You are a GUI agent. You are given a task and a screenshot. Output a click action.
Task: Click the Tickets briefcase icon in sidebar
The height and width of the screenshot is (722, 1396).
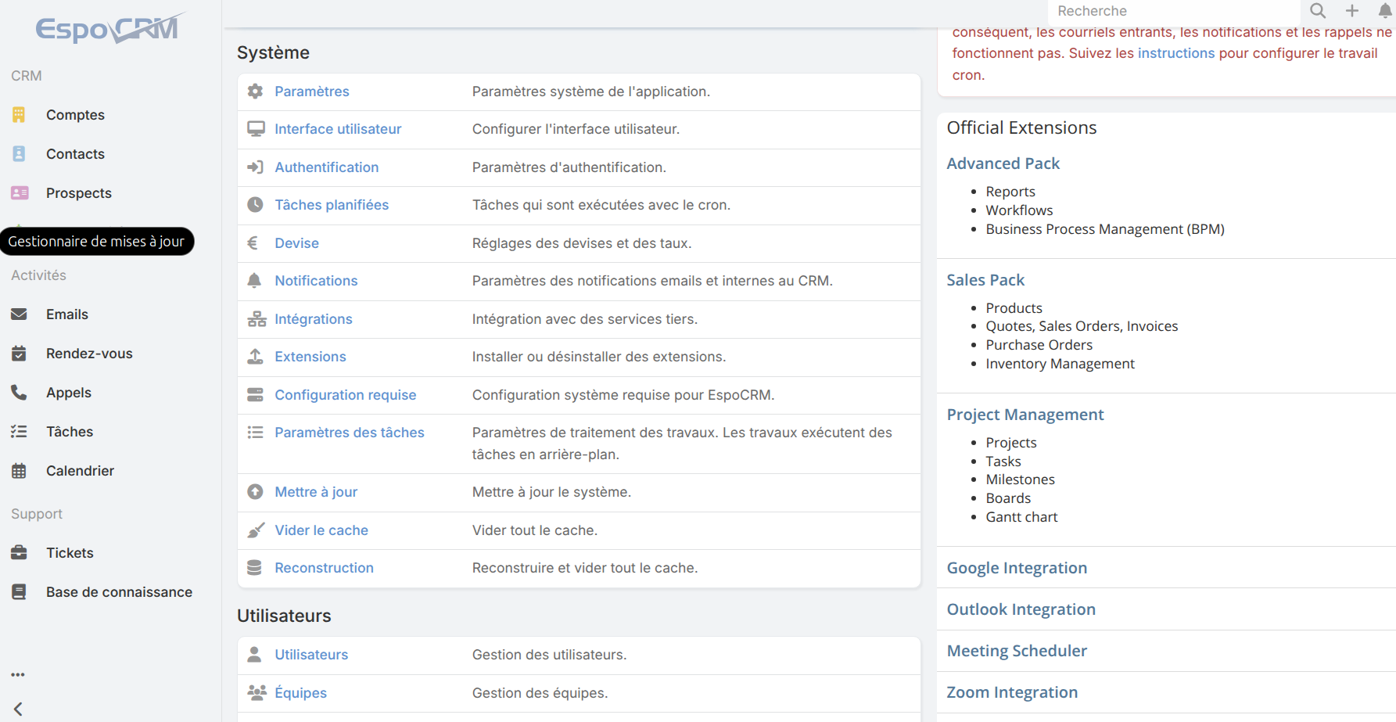click(20, 553)
